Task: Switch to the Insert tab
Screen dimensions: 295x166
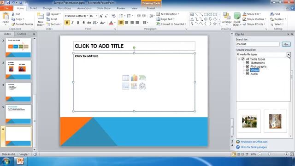Action: [33, 8]
